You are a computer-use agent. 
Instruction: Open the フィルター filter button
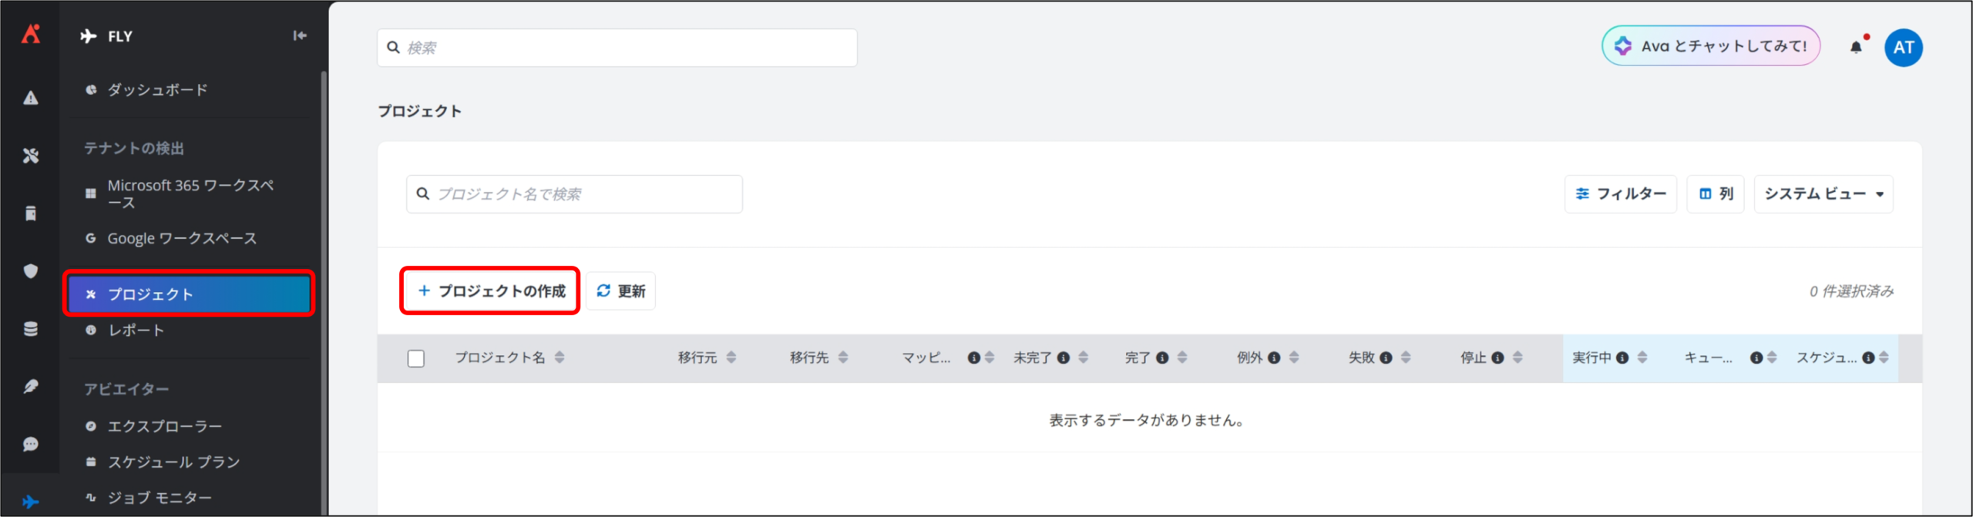click(1620, 194)
